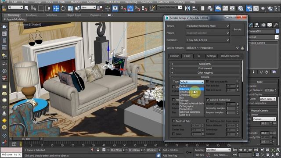Disable the Camera motion blur checkbox

point(207,100)
